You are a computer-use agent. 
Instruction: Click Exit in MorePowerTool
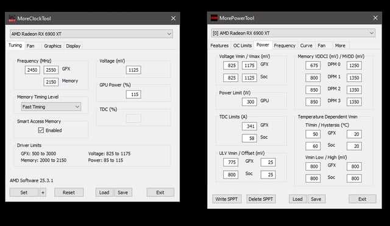pyautogui.click(x=362, y=199)
